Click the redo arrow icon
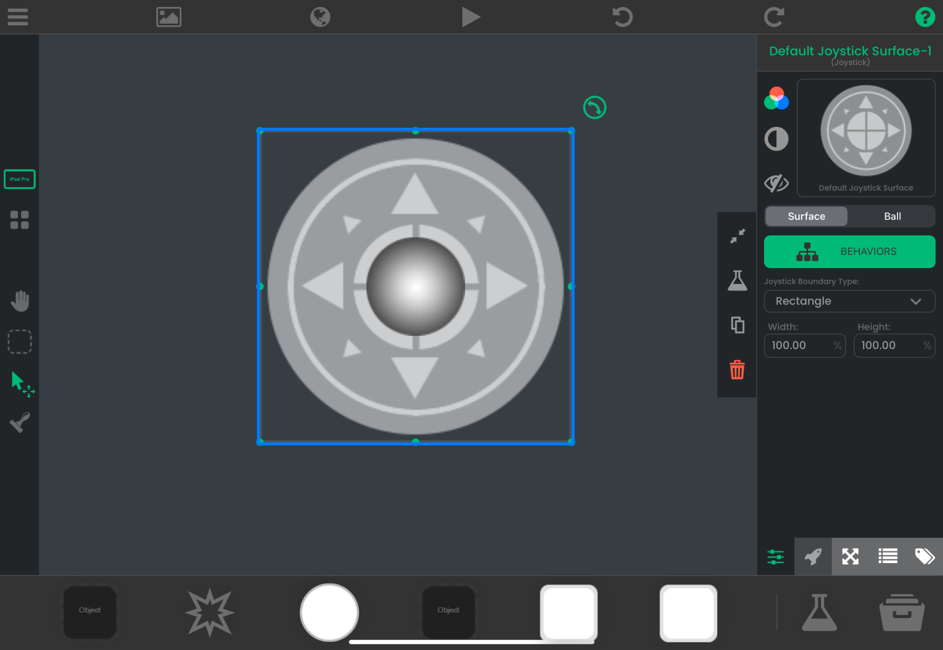Viewport: 943px width, 650px height. click(773, 17)
